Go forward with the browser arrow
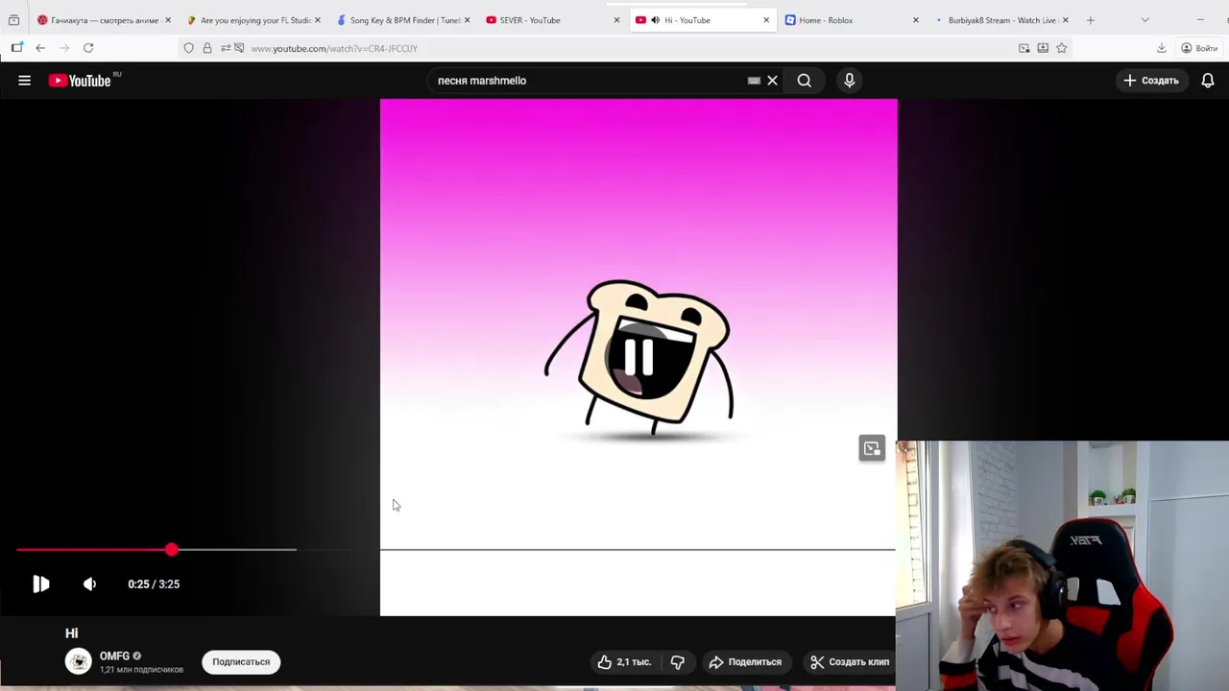The height and width of the screenshot is (691, 1229). tap(64, 48)
